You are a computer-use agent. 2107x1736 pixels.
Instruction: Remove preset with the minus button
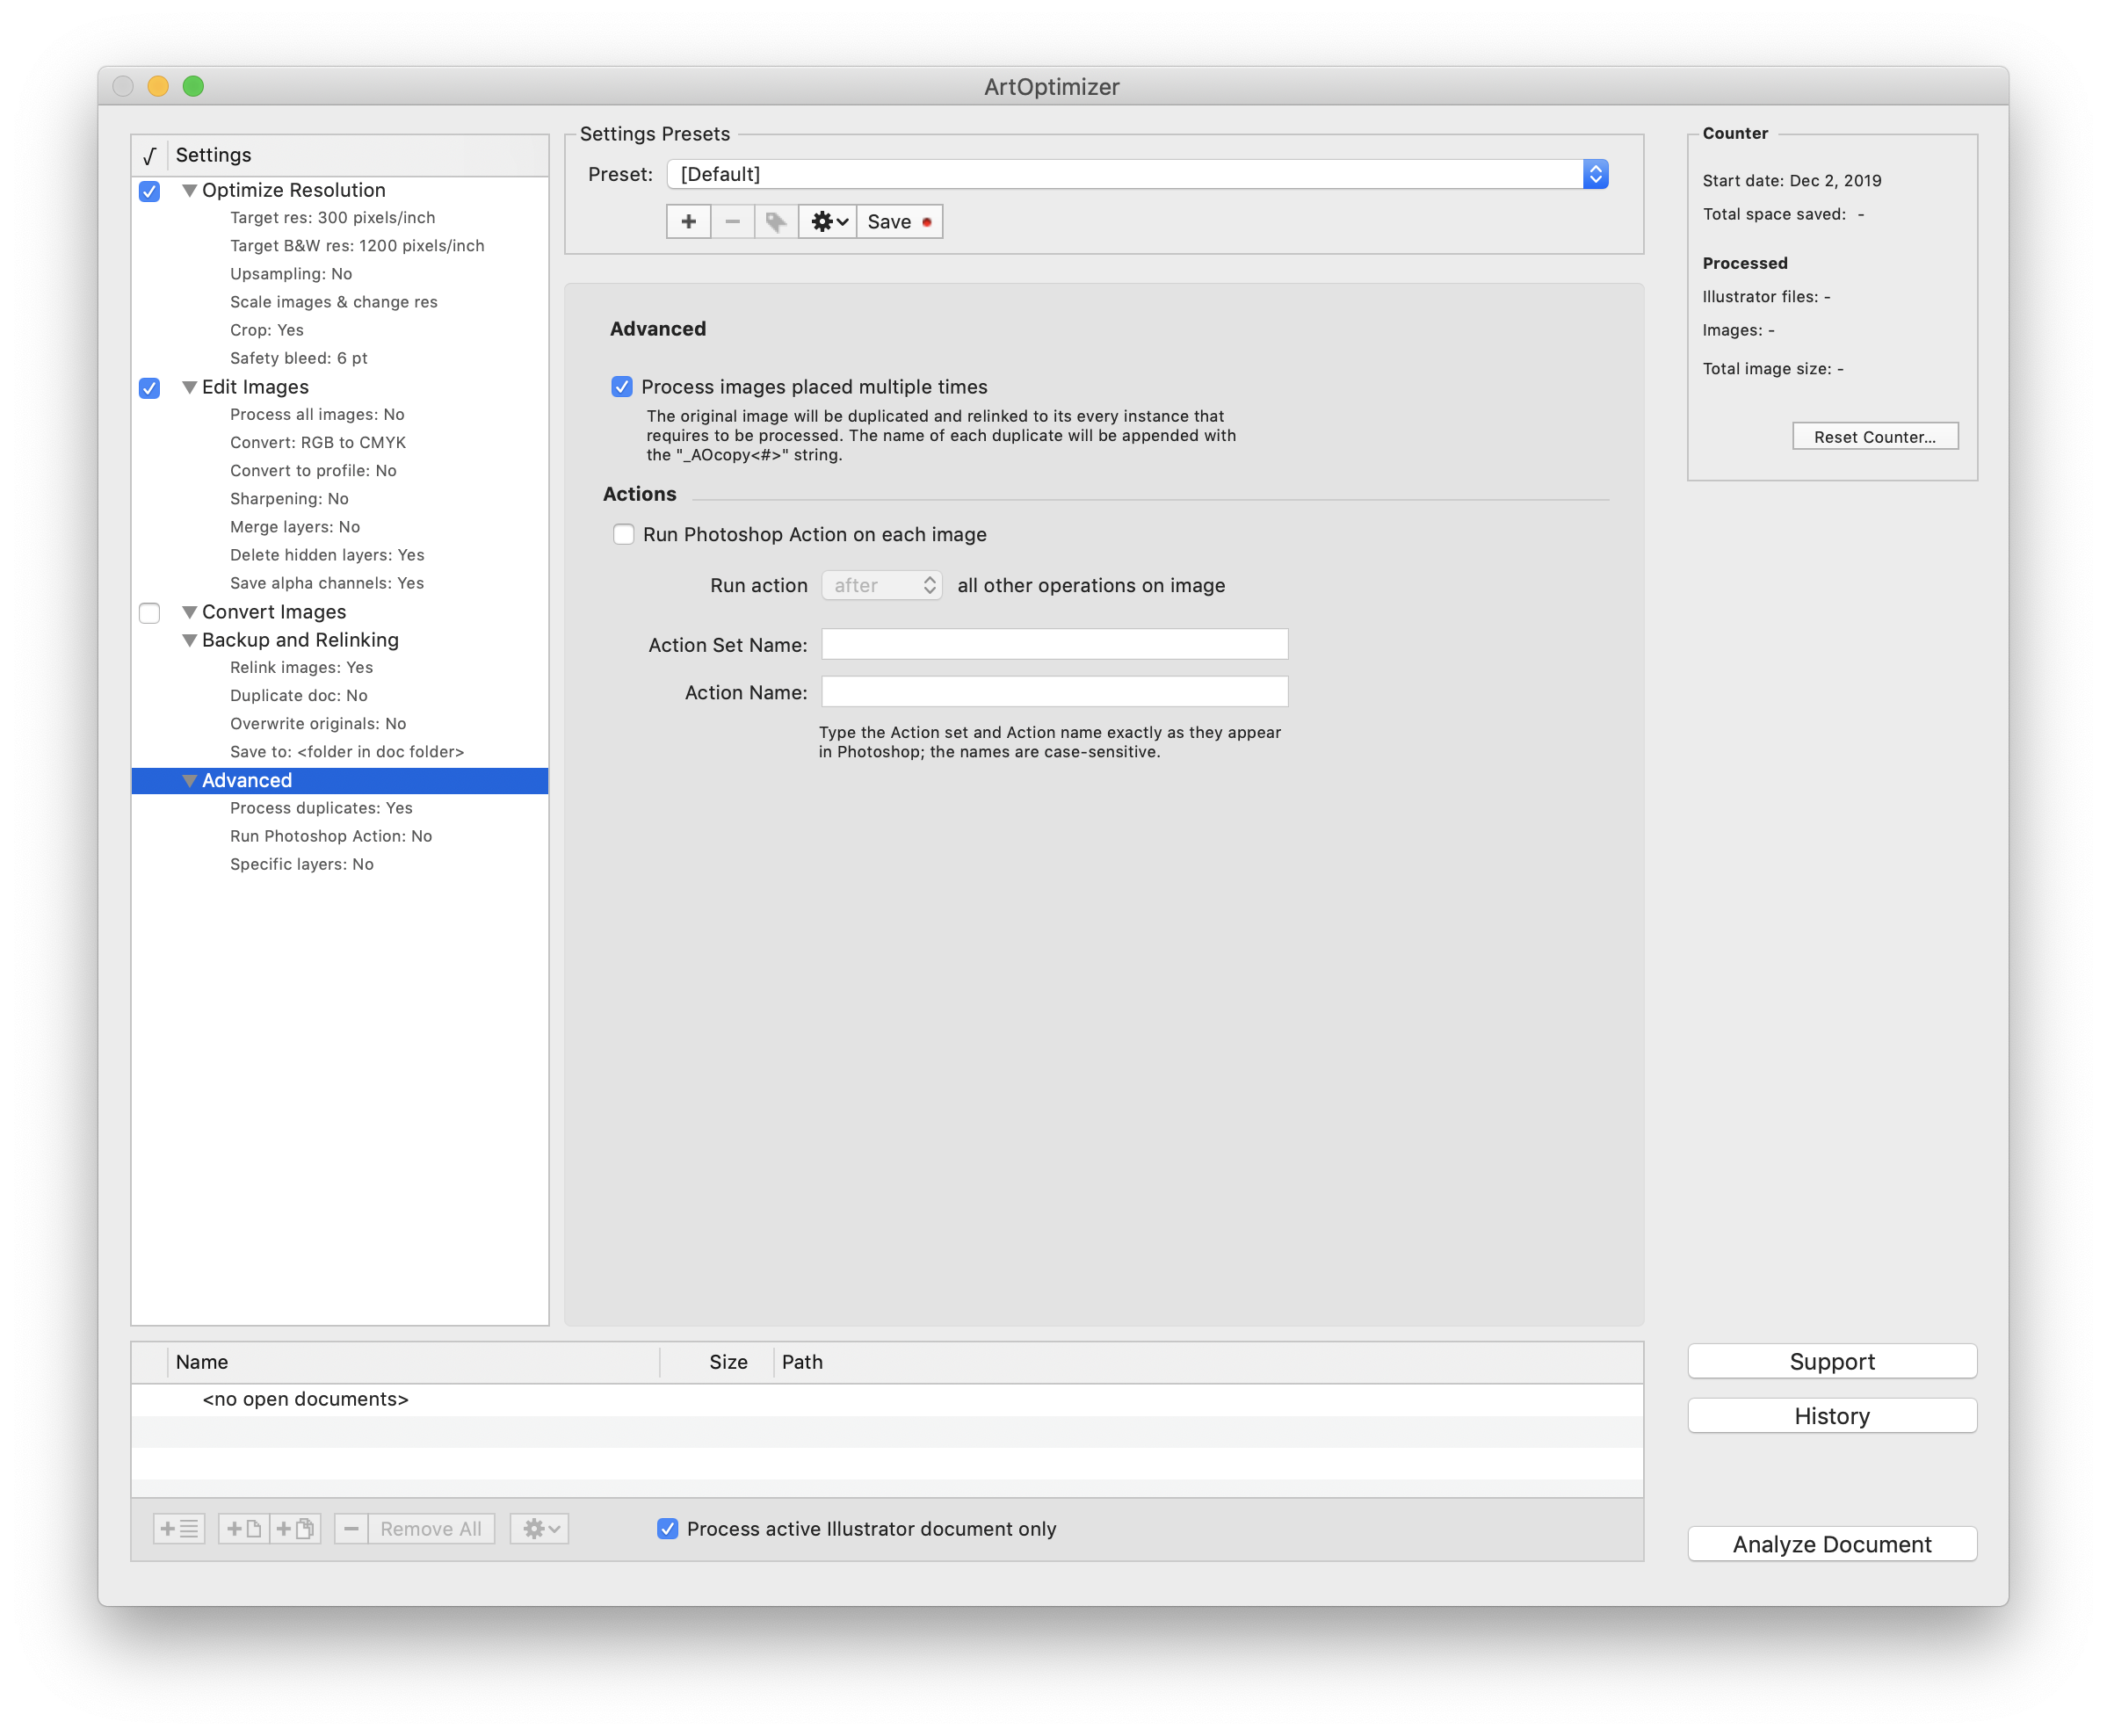[x=732, y=222]
